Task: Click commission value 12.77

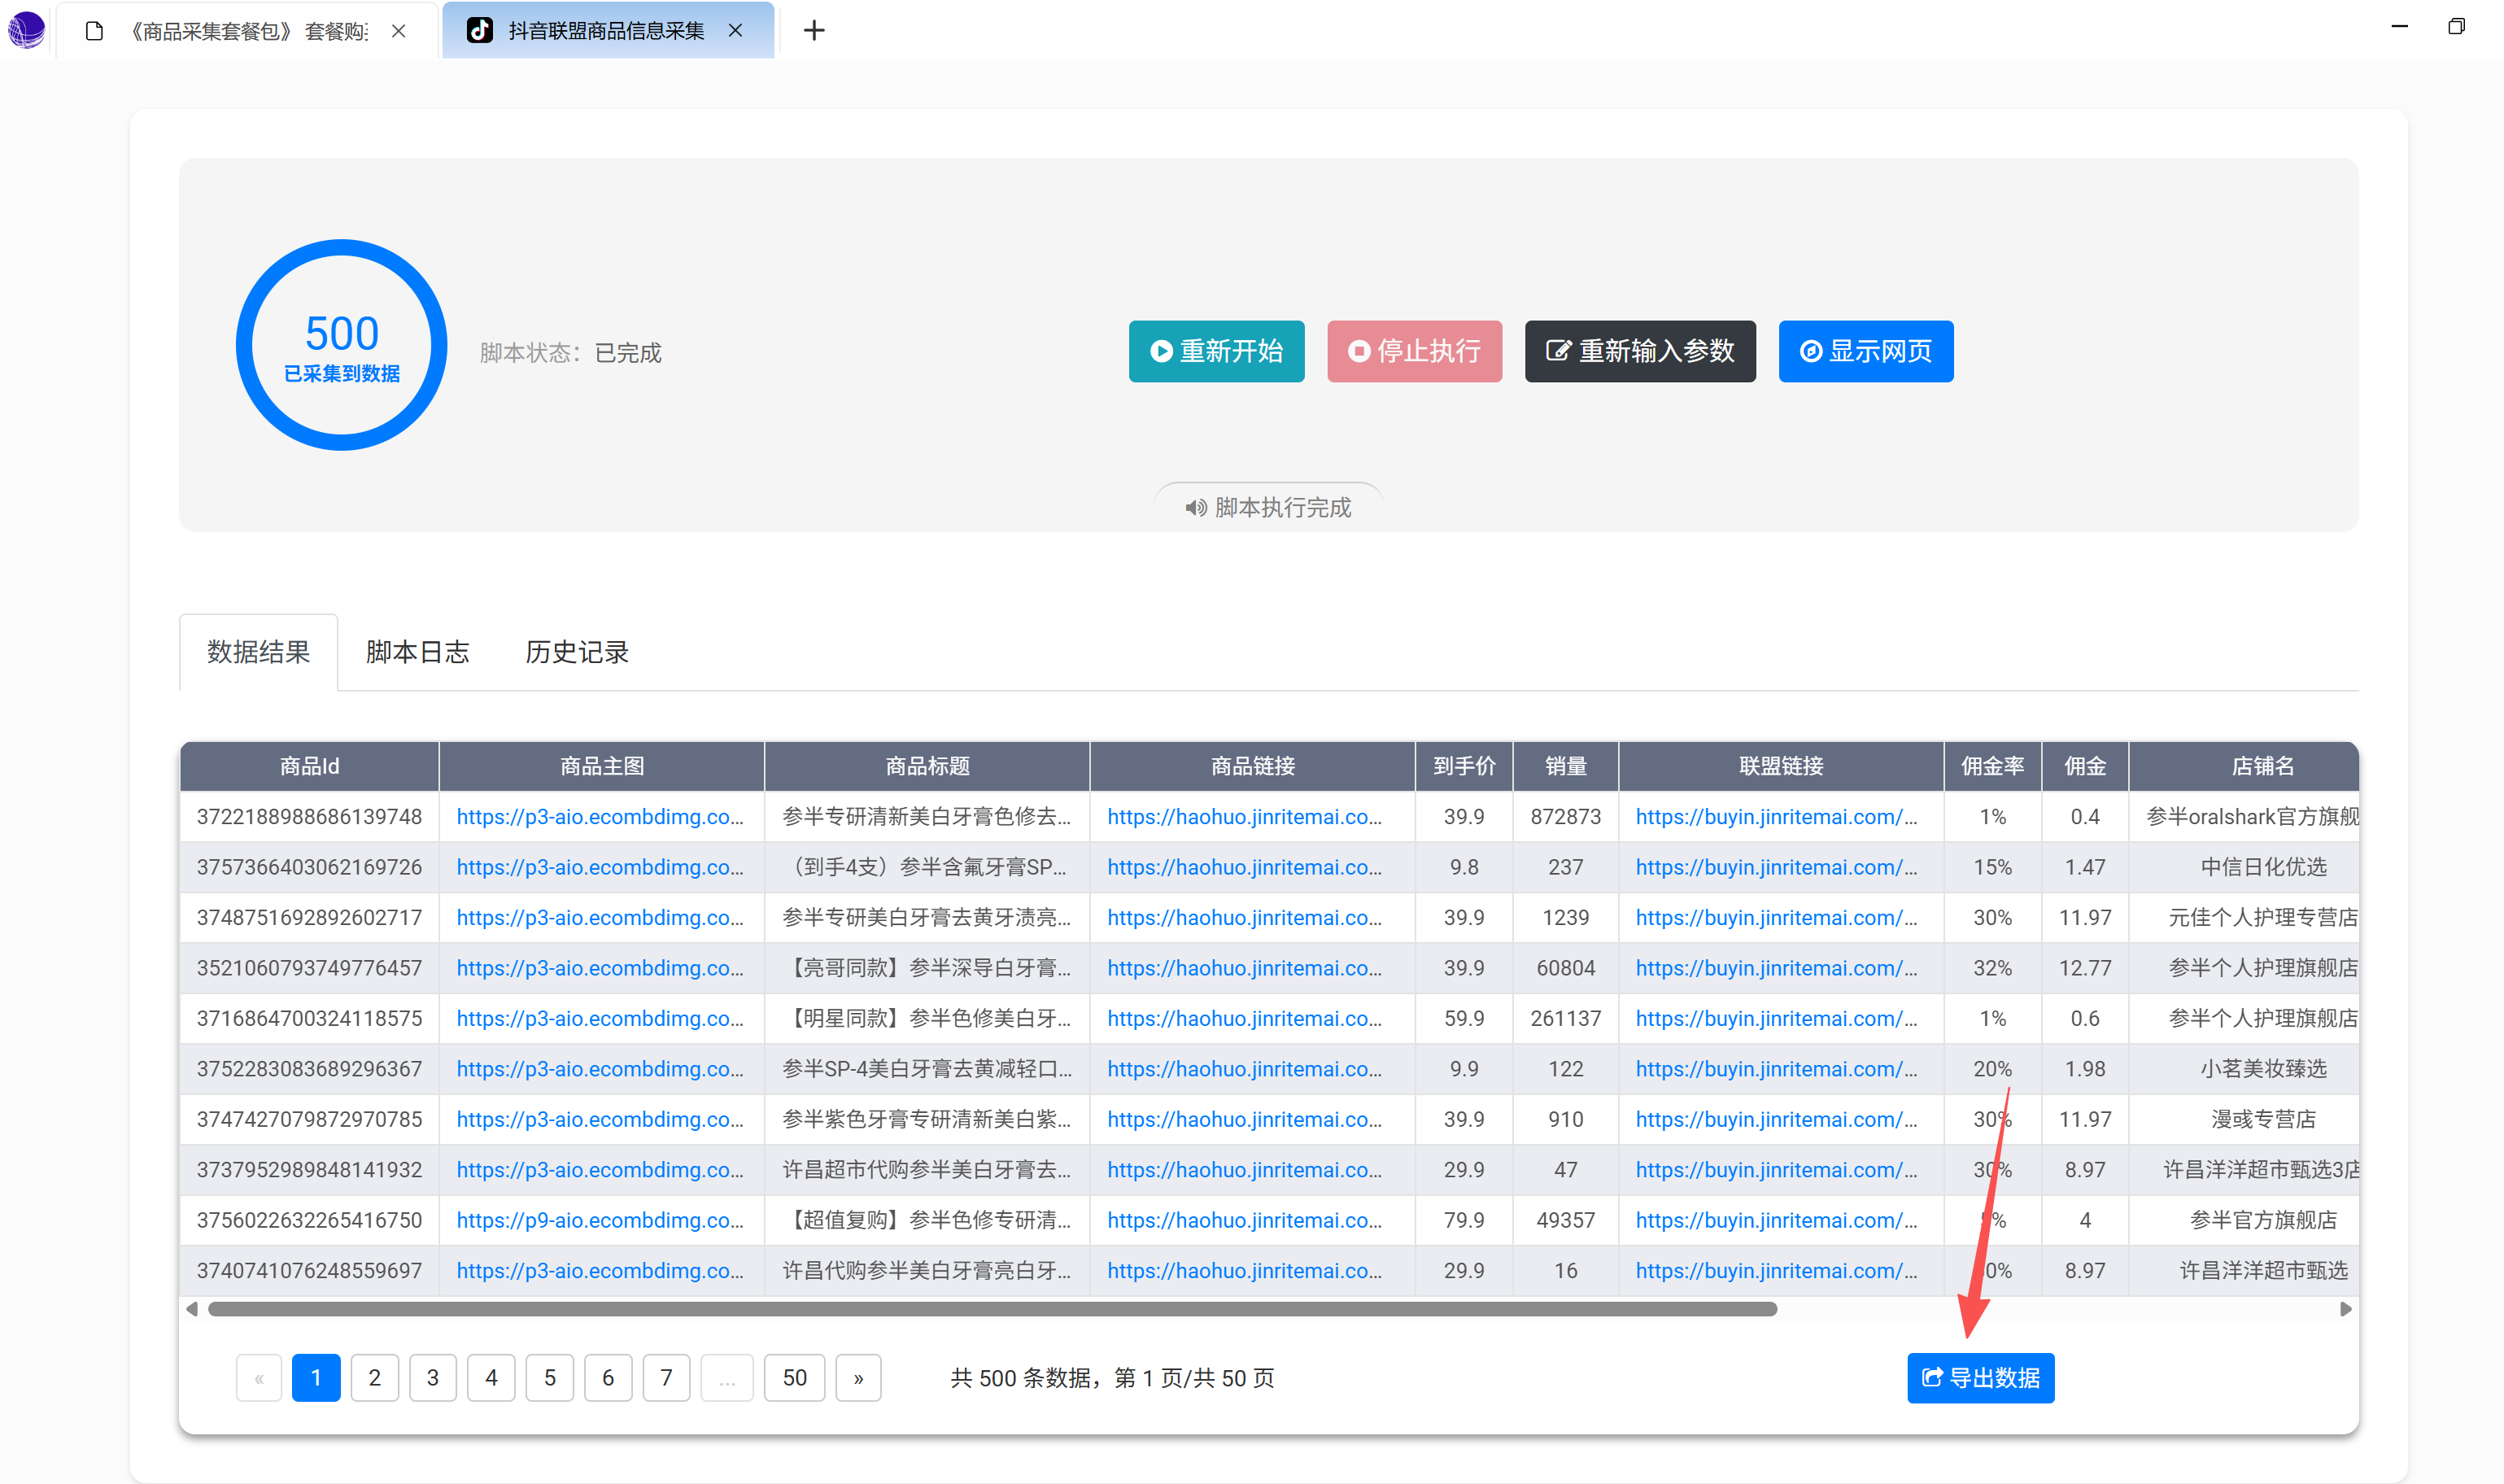Action: tap(2085, 968)
